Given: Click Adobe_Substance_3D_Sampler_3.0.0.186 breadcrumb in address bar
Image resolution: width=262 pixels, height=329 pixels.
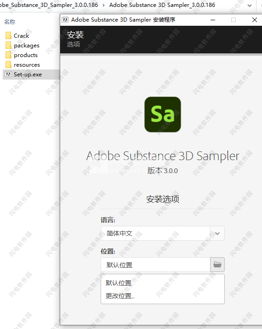Looking at the screenshot, I should click(49, 5).
